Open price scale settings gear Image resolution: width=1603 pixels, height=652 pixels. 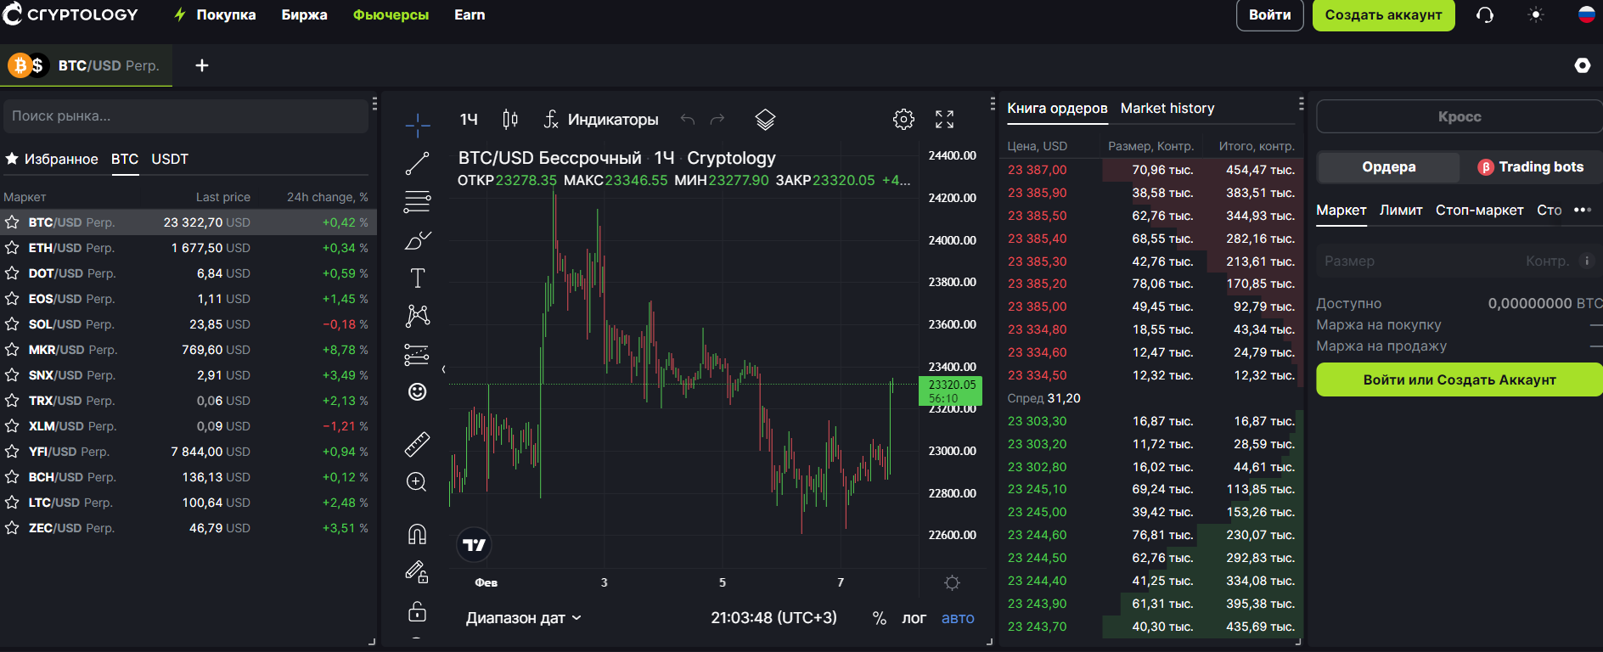[952, 583]
